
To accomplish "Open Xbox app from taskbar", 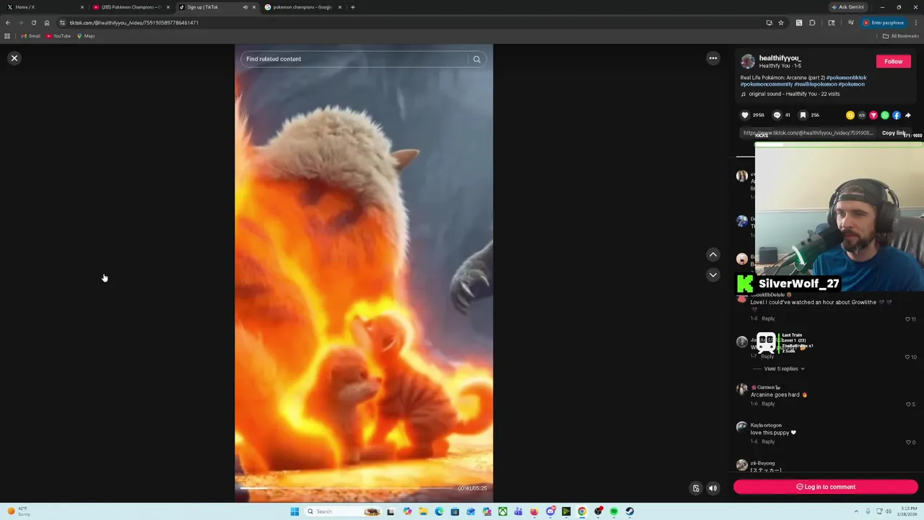I will point(502,511).
